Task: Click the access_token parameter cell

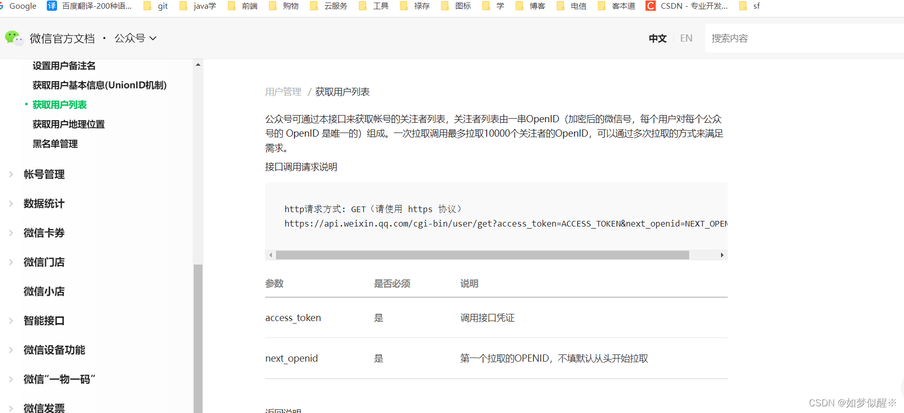Action: pos(293,318)
